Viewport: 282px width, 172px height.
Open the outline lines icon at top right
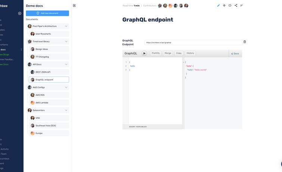pos(241,6)
